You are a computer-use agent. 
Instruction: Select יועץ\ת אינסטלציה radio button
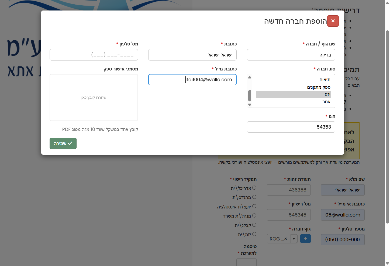tap(254, 206)
